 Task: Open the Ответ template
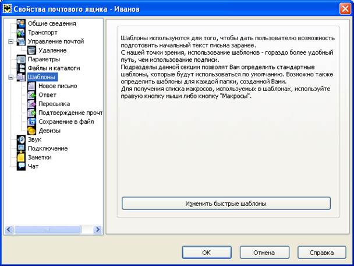(x=47, y=95)
